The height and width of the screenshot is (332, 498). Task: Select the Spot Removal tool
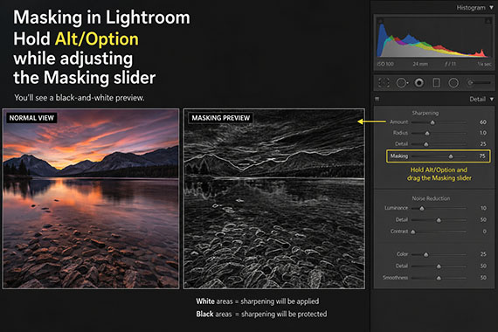(402, 83)
